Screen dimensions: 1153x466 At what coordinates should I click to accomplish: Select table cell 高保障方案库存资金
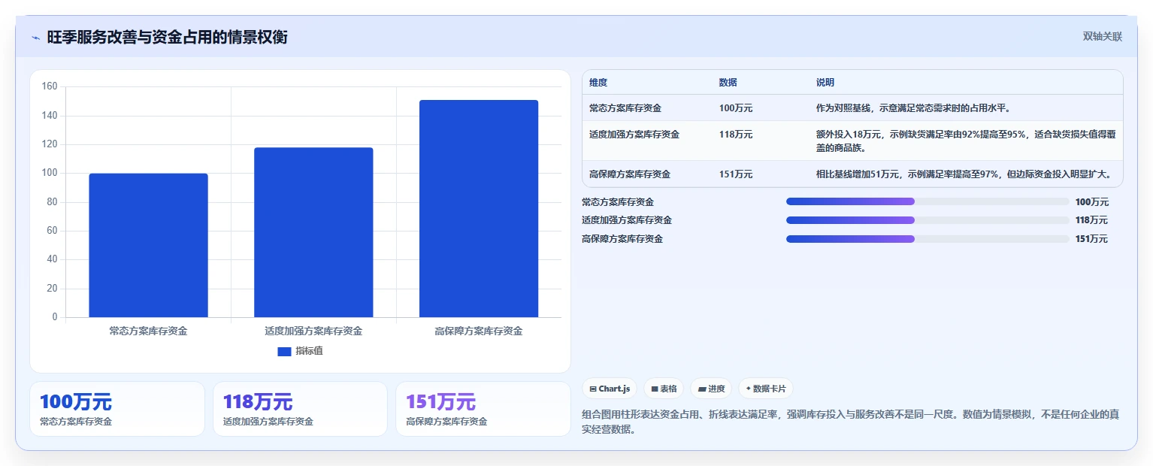[630, 174]
